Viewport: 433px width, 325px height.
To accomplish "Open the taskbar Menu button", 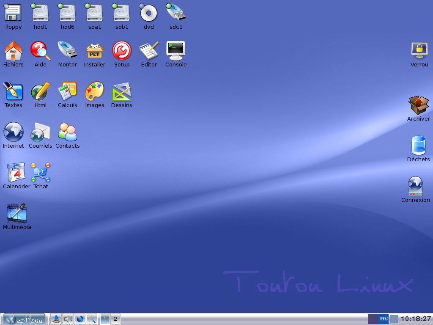I will pyautogui.click(x=24, y=319).
